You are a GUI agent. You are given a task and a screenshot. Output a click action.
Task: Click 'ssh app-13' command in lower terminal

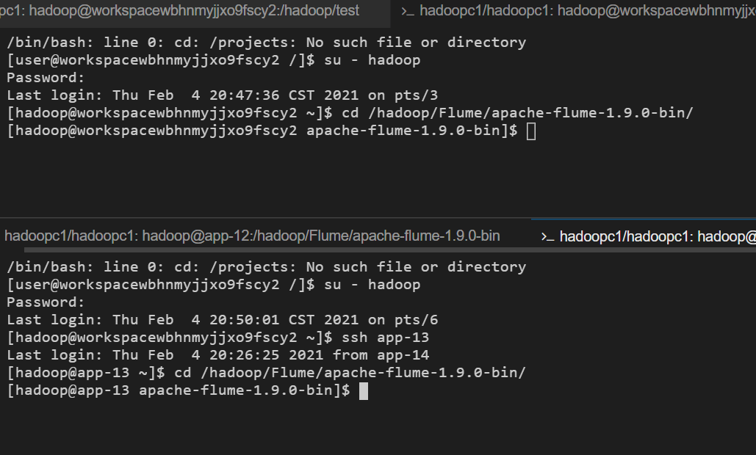[385, 338]
